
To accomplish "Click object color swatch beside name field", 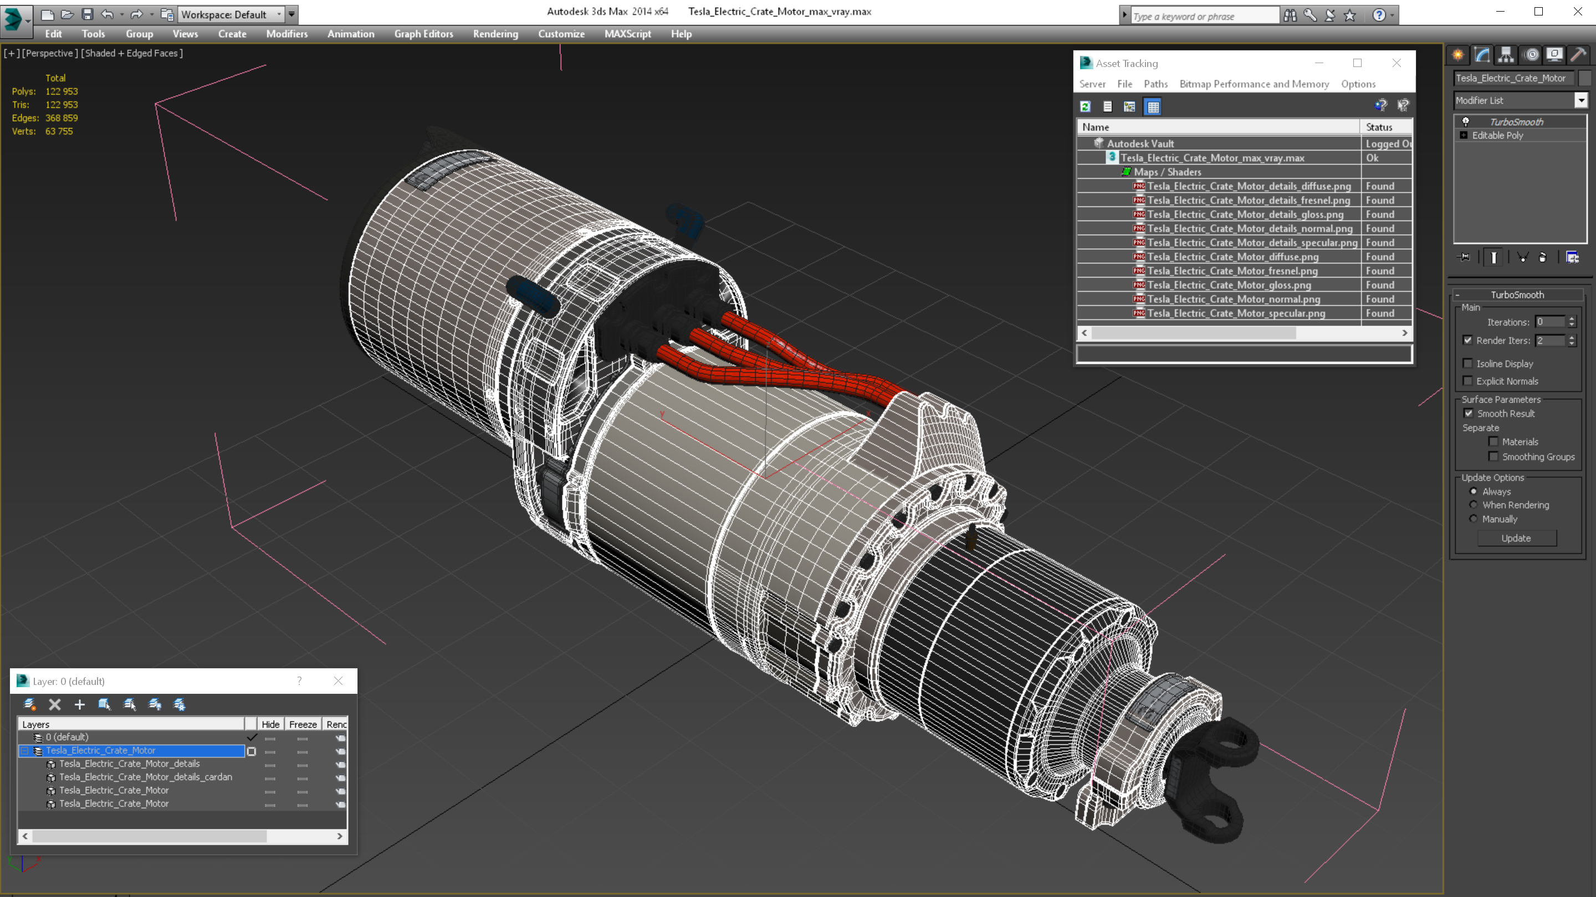I will 1584,78.
